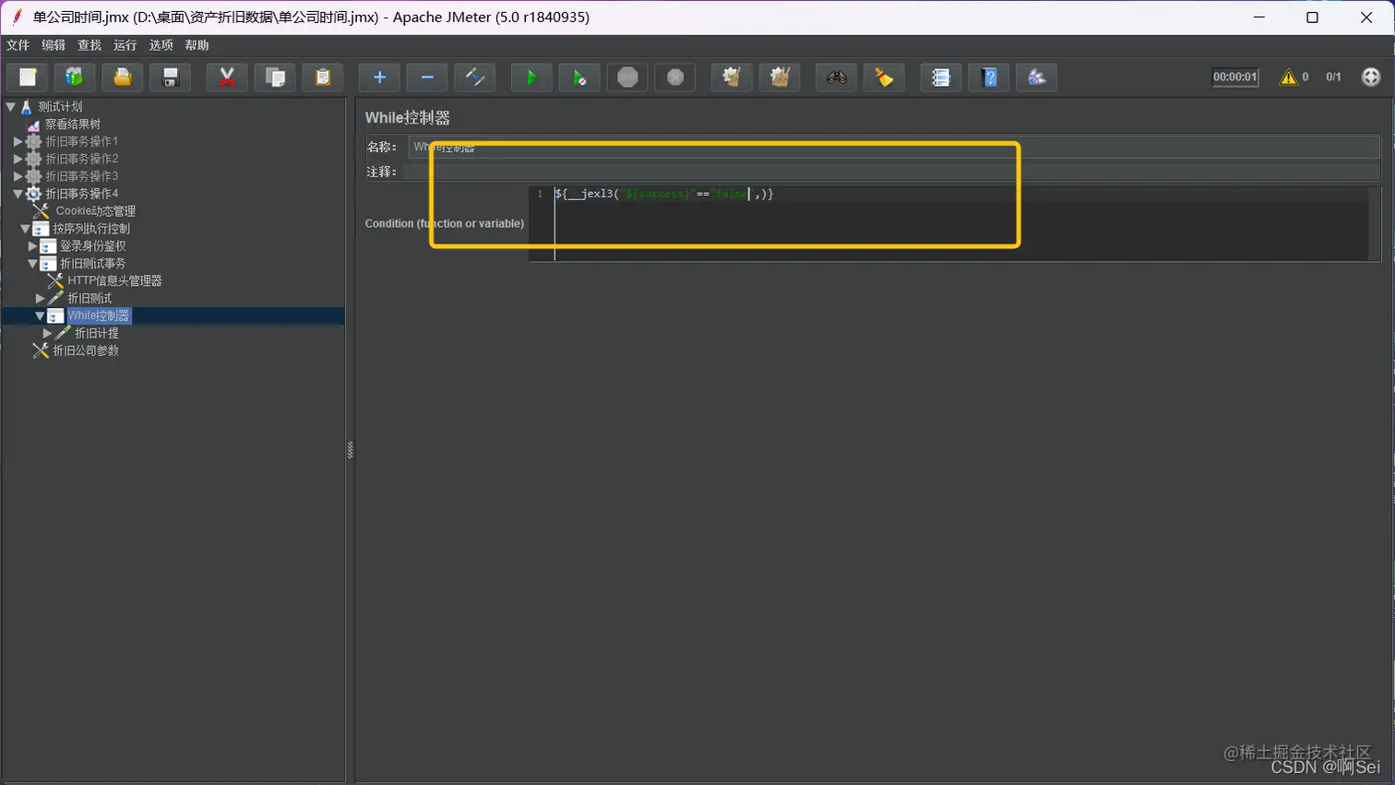Click the 0/1 thread count text
This screenshot has height=785, width=1395.
[1333, 77]
